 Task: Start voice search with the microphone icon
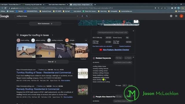pos(82,16)
